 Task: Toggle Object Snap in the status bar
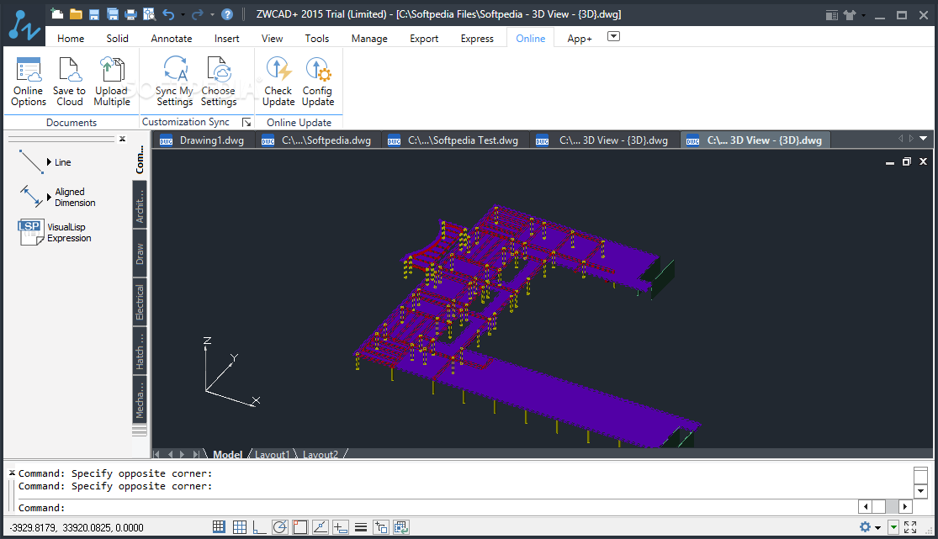pyautogui.click(x=300, y=527)
